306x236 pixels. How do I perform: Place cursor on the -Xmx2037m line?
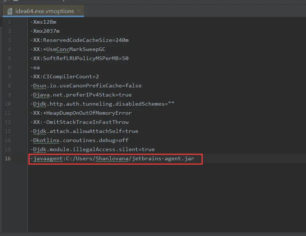(x=45, y=31)
